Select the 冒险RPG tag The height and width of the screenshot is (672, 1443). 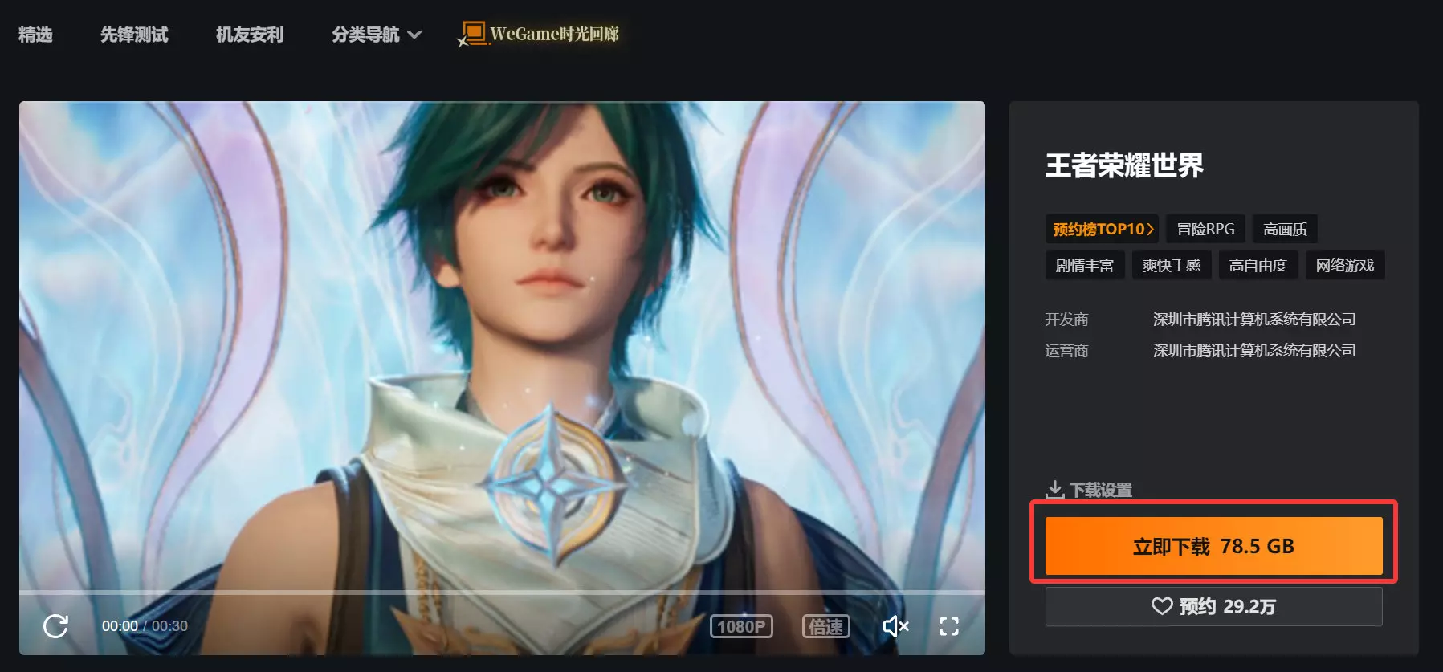point(1205,229)
